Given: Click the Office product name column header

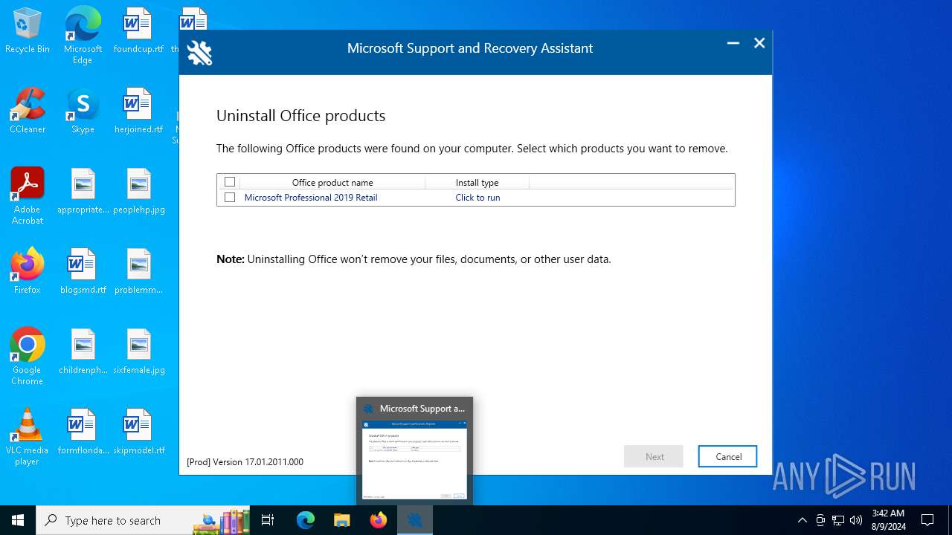Looking at the screenshot, I should (332, 182).
